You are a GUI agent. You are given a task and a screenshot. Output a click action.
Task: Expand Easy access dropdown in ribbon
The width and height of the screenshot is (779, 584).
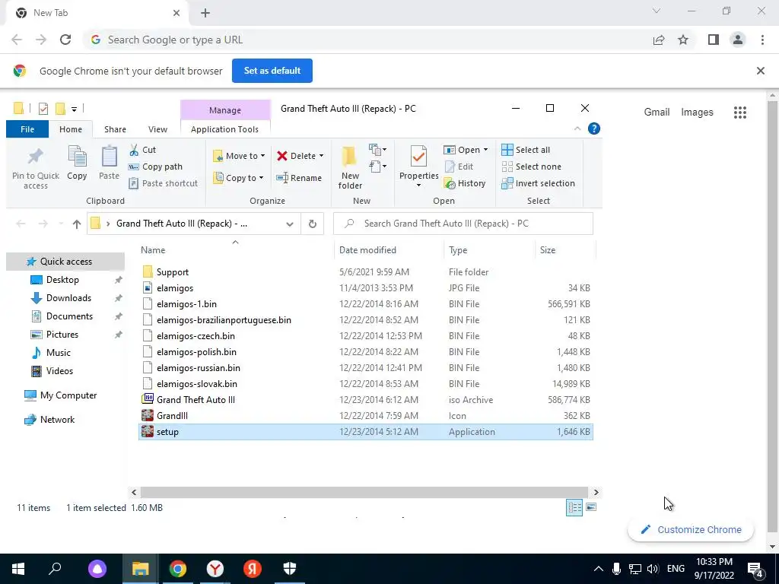(378, 167)
